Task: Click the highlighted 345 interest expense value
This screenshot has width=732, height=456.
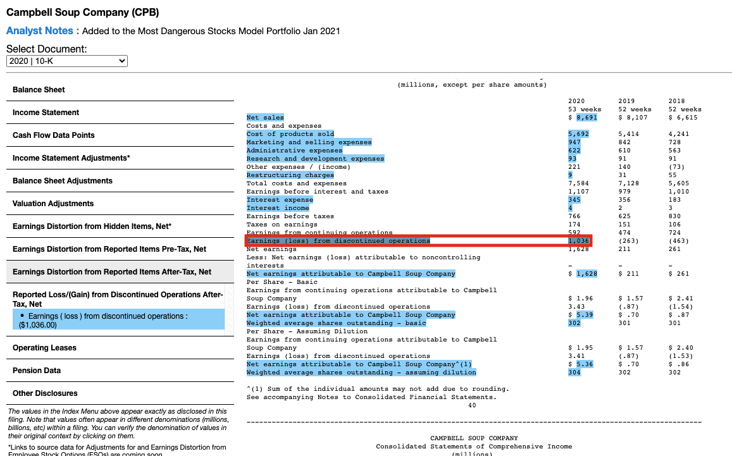Action: click(x=574, y=200)
